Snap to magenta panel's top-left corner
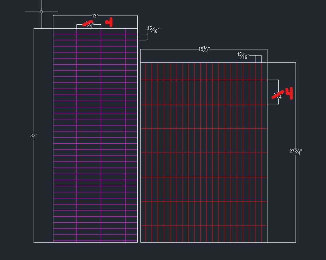 tap(53, 29)
